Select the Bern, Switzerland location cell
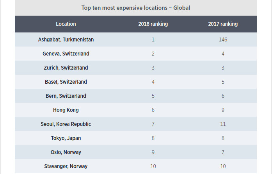The width and height of the screenshot is (272, 174). [66, 96]
